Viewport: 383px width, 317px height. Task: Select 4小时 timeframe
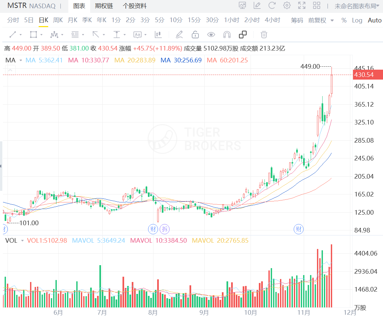pyautogui.click(x=272, y=20)
